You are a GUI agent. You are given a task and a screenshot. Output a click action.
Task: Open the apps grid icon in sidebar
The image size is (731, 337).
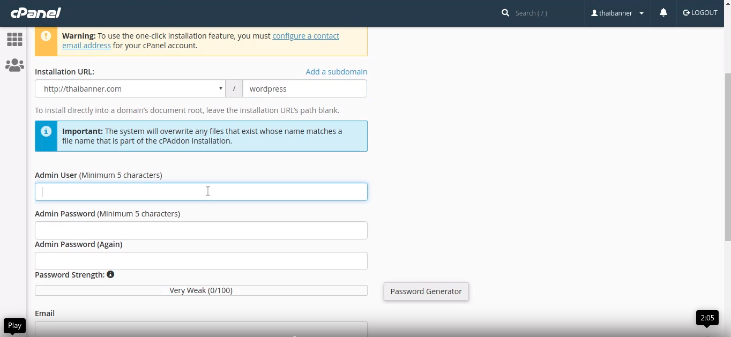click(x=14, y=39)
